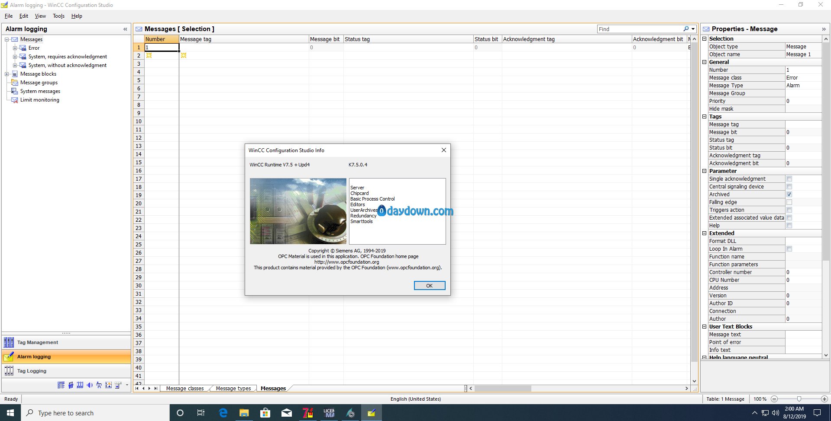Select the Limit monitoring node icon
The width and height of the screenshot is (831, 421).
(x=15, y=100)
